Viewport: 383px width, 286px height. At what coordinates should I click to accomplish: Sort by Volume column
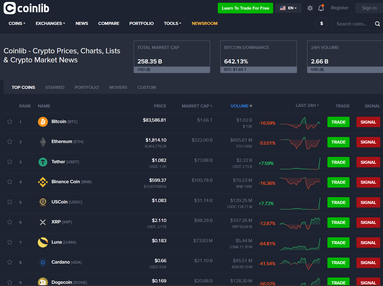coord(241,106)
